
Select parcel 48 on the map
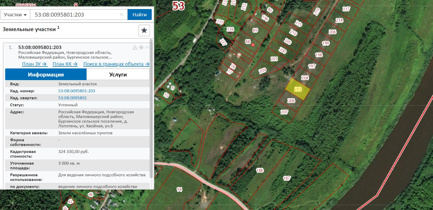[x=90, y=194]
